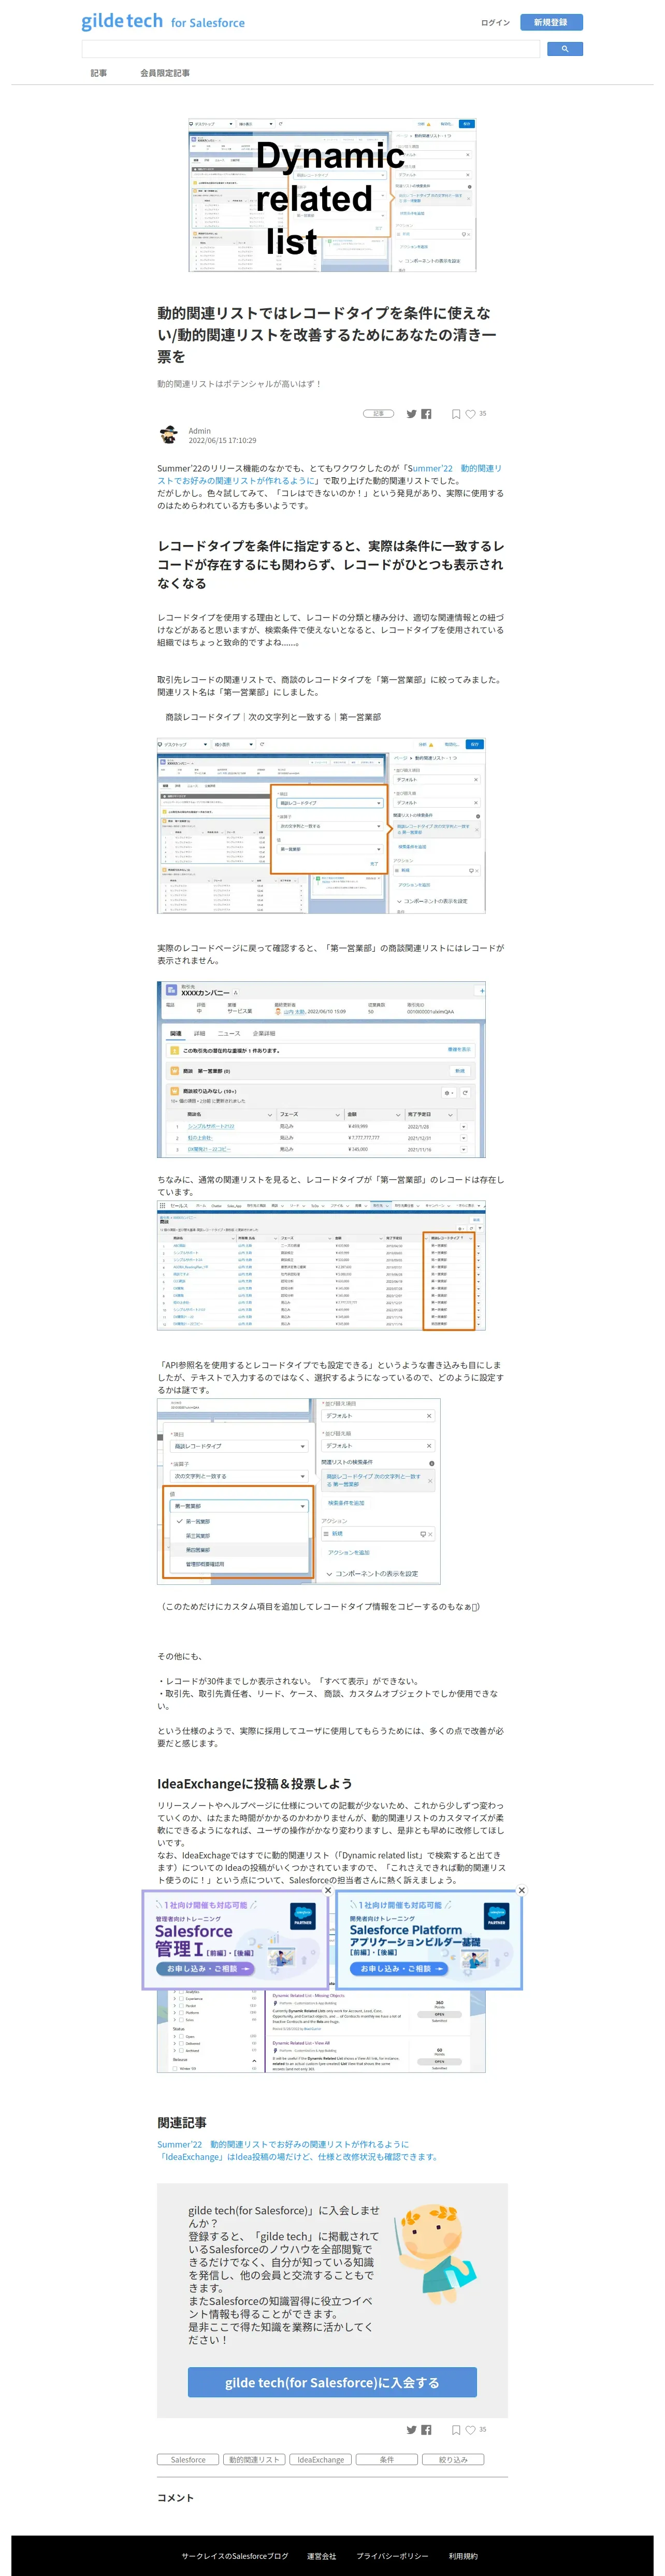Click the gilde tech site logo
This screenshot has height=2576, width=665.
tap(163, 22)
